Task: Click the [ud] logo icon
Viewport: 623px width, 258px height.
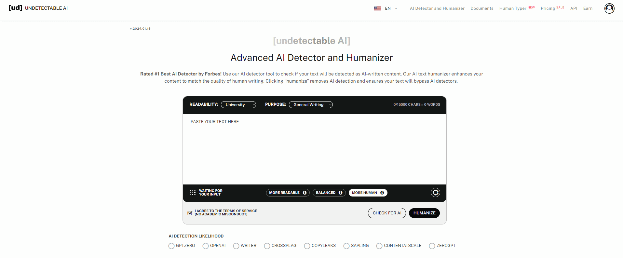Action: click(x=15, y=8)
